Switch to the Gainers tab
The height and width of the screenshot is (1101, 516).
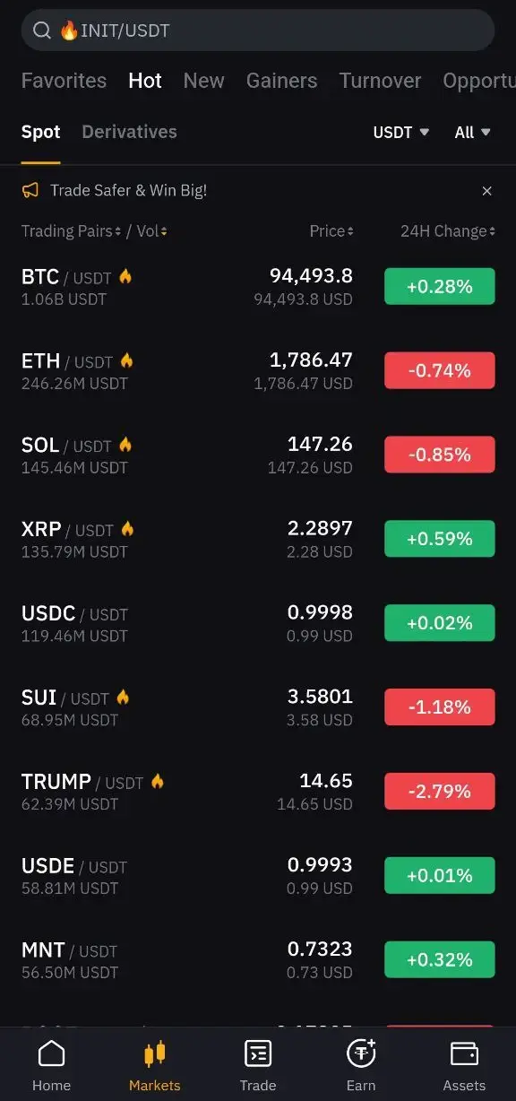pyautogui.click(x=281, y=81)
